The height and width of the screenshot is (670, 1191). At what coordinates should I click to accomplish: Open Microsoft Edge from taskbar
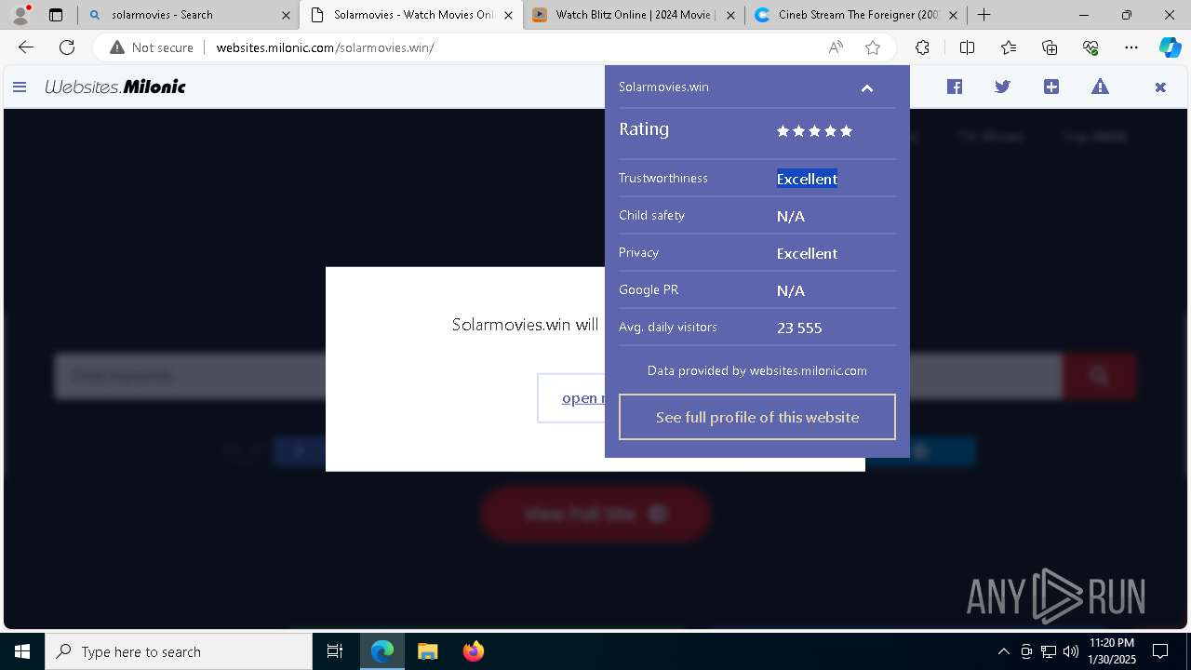(x=382, y=651)
